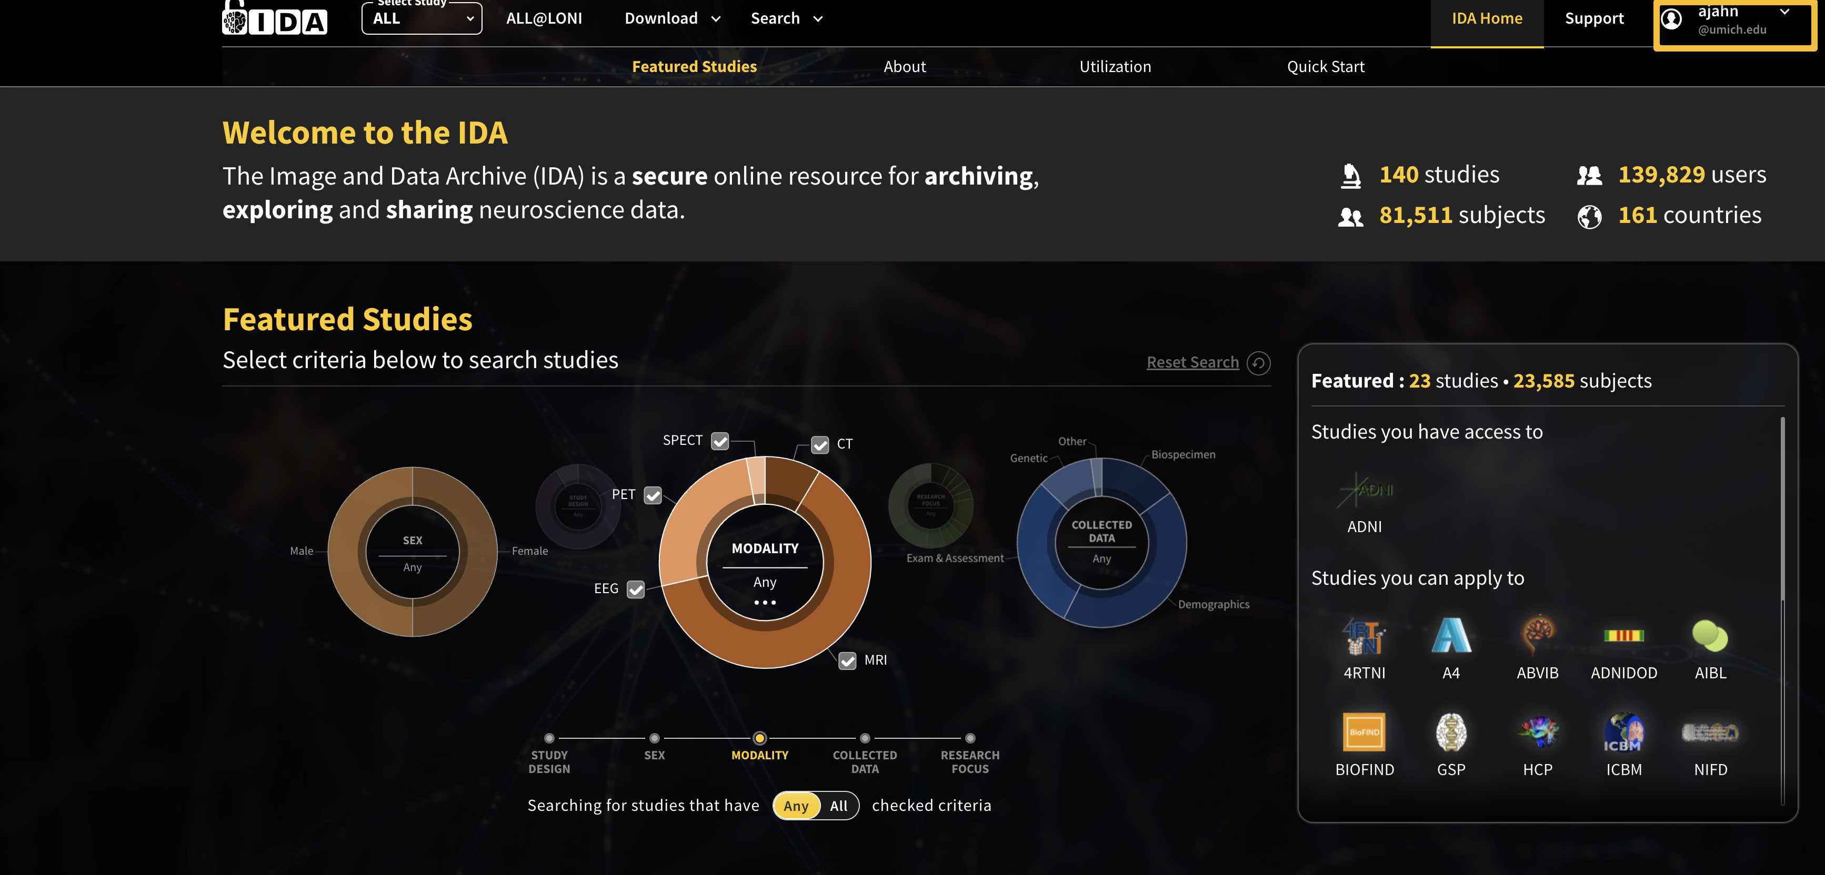1825x875 pixels.
Task: Open the HCP study icon
Action: coord(1537,732)
